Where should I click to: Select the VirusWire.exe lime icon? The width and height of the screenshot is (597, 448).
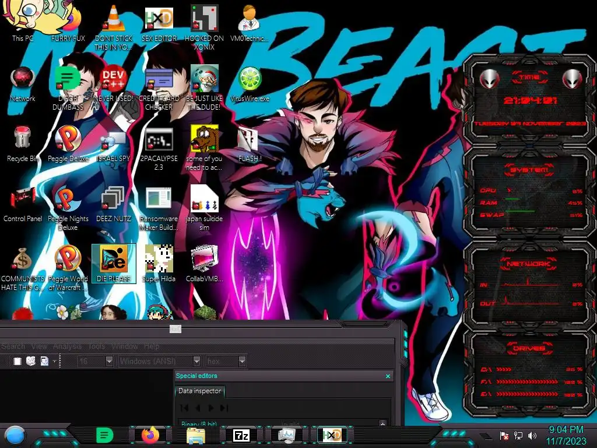(250, 82)
